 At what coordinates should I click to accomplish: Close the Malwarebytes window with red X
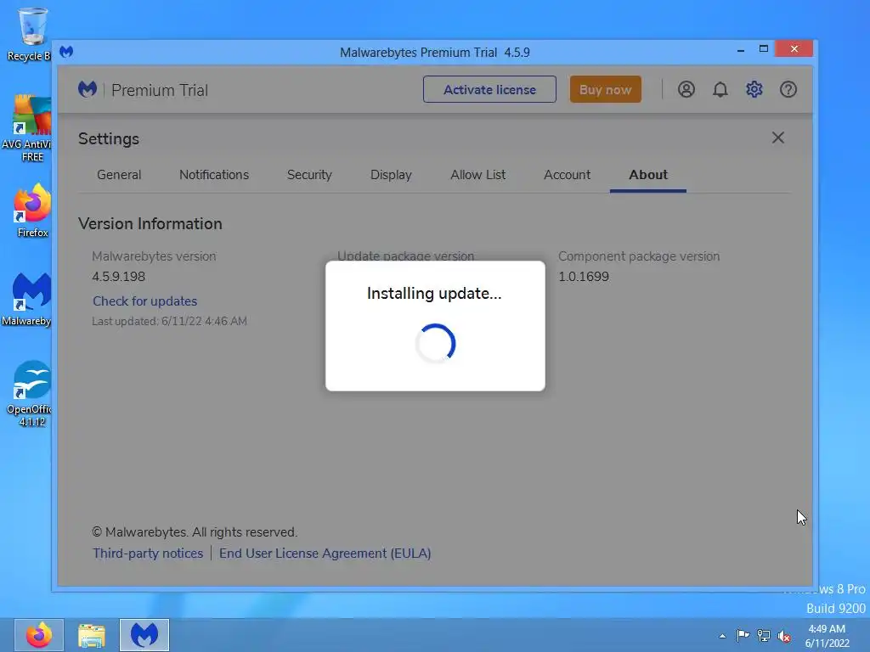(794, 48)
